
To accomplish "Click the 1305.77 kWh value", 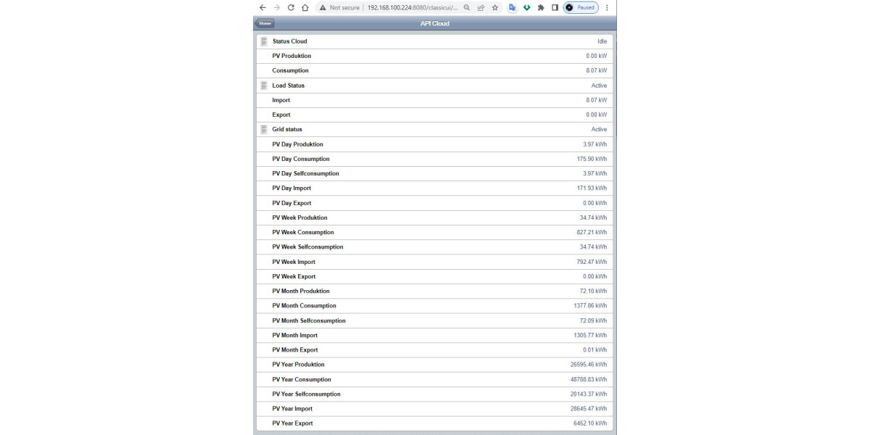I will click(591, 335).
